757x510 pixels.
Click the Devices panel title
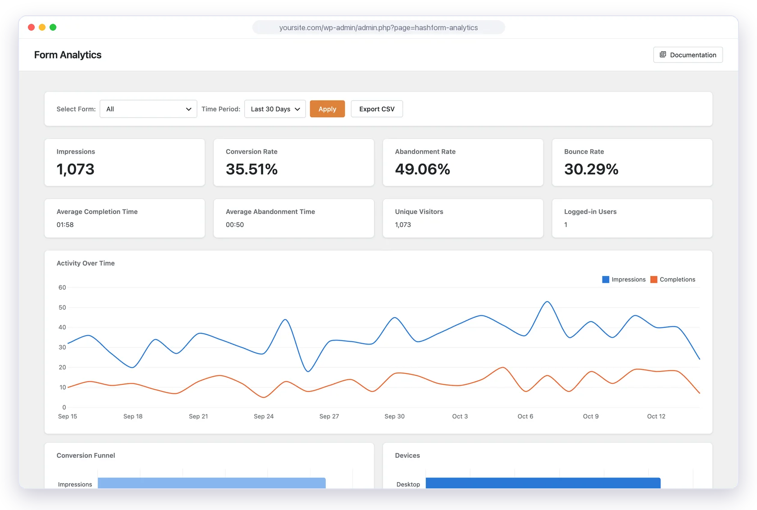pyautogui.click(x=407, y=455)
